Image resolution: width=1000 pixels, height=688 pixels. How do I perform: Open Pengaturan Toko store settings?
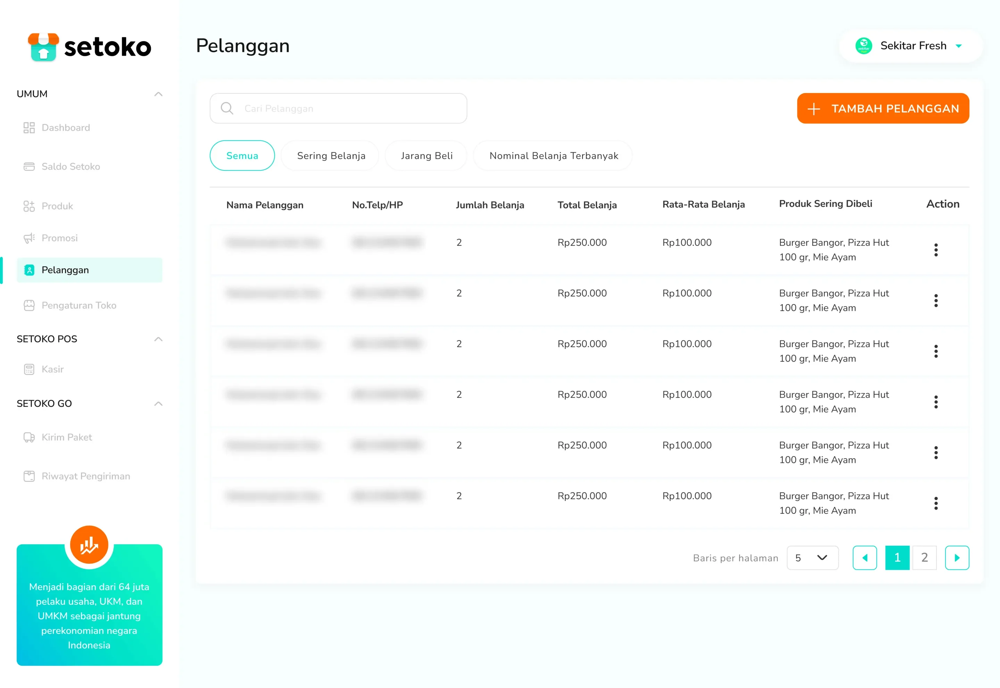70,305
